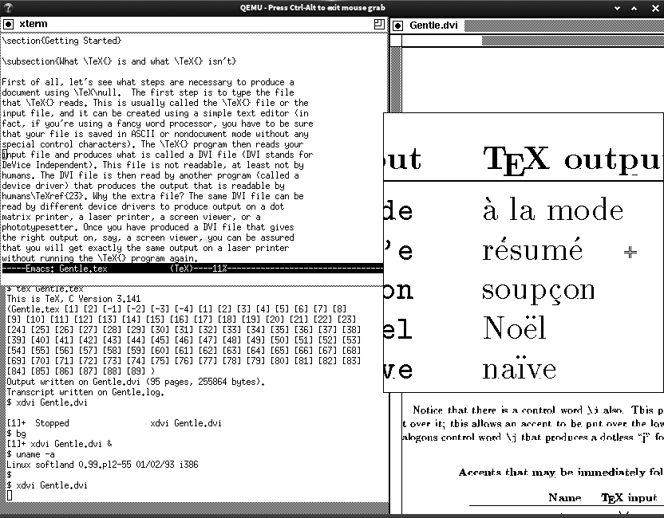Viewport: 664px width, 518px height.
Task: Click "Noël" in the magnified view
Action: 515,328
